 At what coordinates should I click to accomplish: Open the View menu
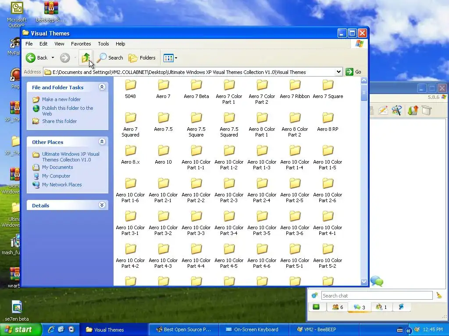coord(59,44)
